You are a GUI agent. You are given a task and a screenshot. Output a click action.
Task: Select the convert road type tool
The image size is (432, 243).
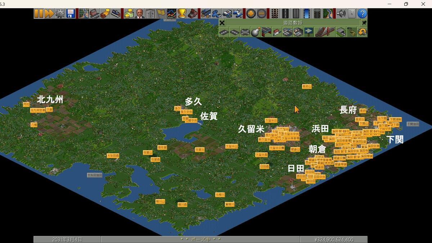pos(362,32)
